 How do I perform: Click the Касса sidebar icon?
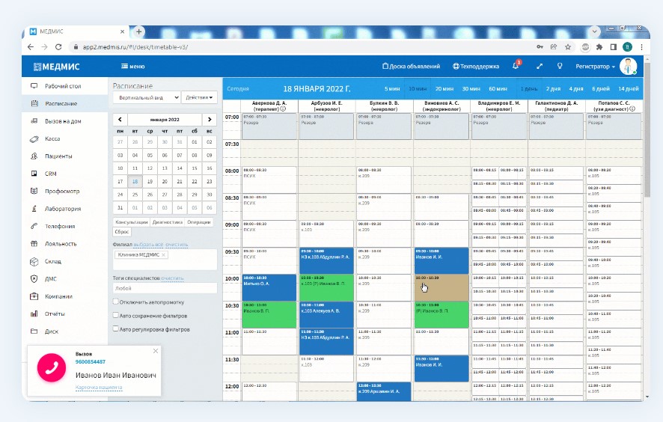34,138
